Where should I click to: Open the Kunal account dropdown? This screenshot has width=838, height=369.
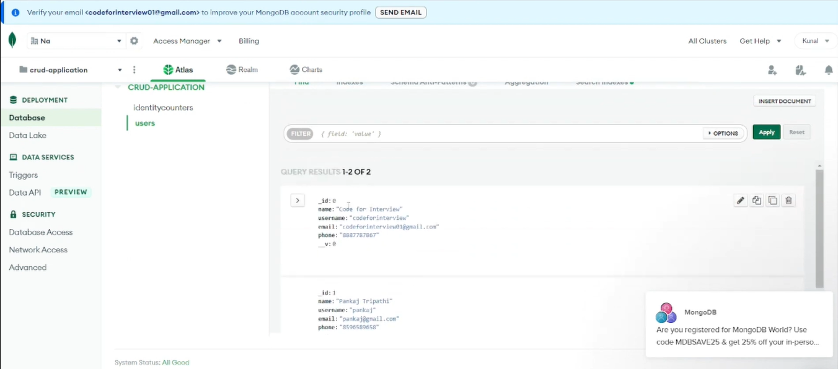815,40
